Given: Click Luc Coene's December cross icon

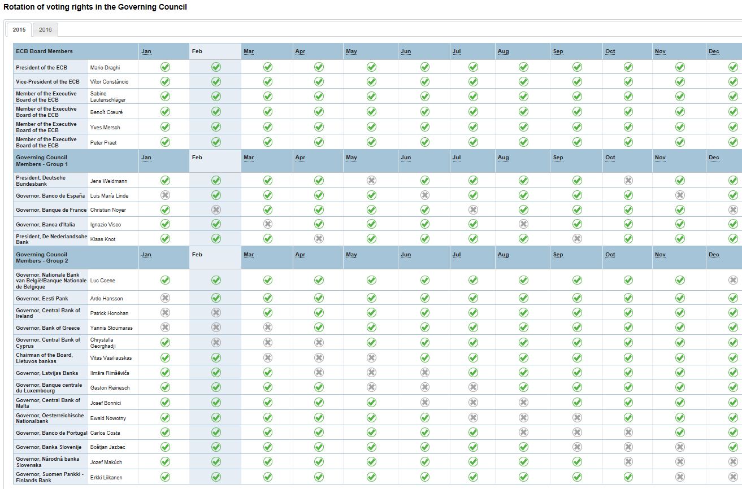Looking at the screenshot, I should [733, 280].
